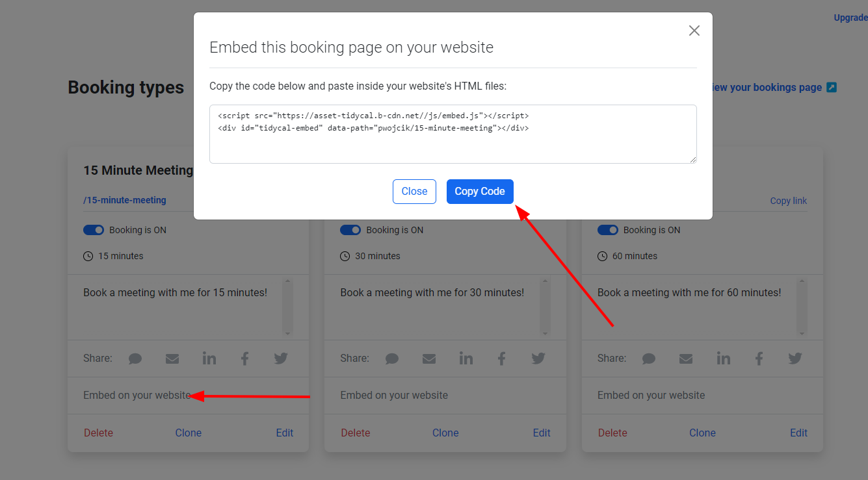Toggle booking off for the 15-minute meeting
This screenshot has width=868, height=480.
coord(94,230)
